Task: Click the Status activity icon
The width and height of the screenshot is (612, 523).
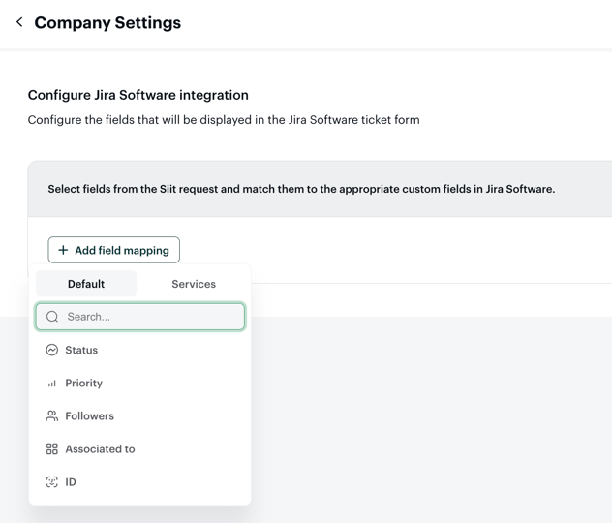Action: click(x=52, y=350)
